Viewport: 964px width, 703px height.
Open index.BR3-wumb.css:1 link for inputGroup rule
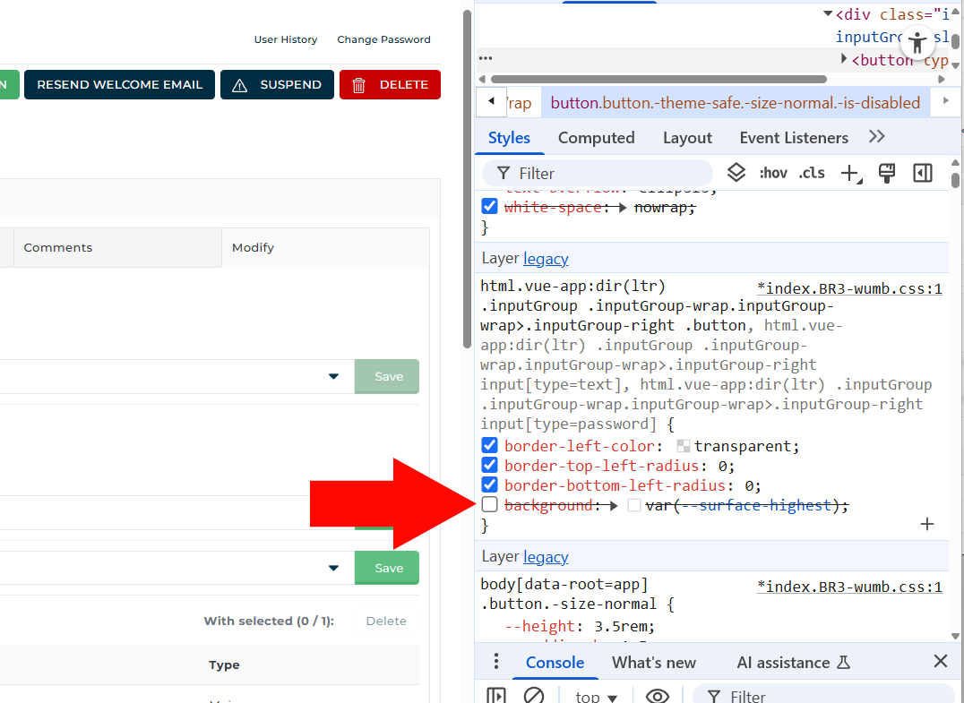[x=849, y=288]
